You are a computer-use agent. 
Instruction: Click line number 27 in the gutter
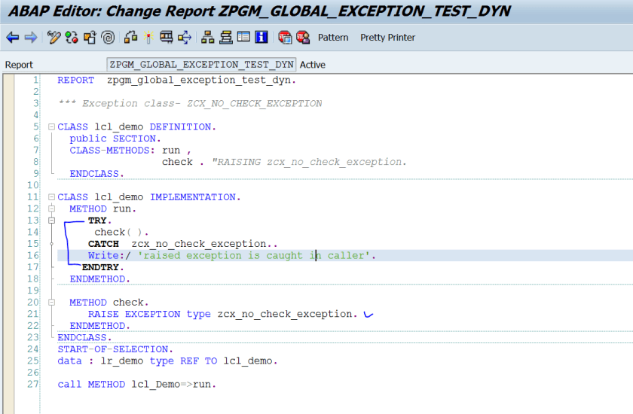coord(32,384)
